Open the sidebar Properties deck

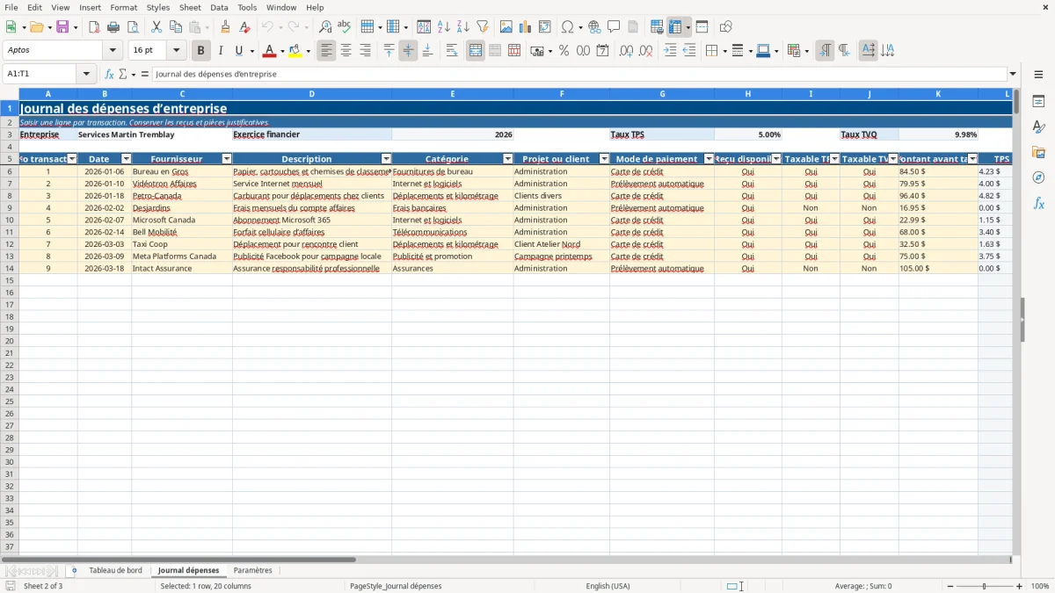point(1038,101)
